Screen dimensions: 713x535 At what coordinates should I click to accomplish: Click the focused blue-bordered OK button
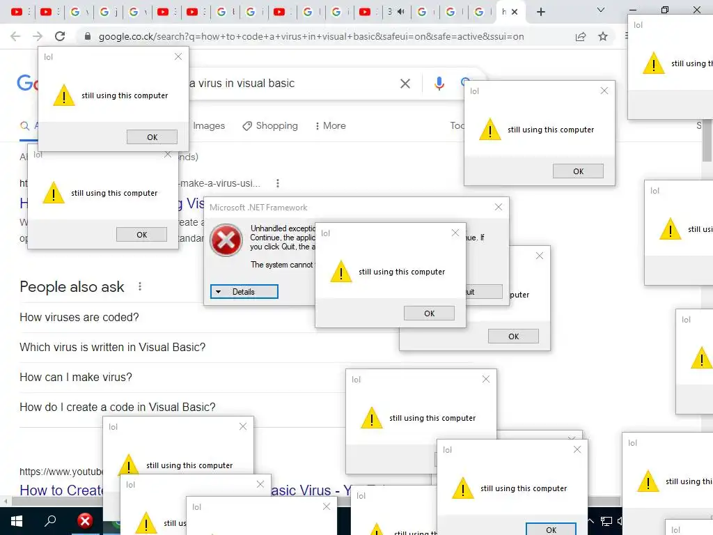pos(551,529)
